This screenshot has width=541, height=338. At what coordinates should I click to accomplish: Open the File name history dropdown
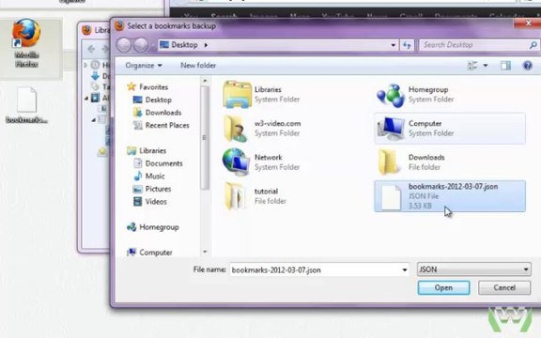(405, 269)
